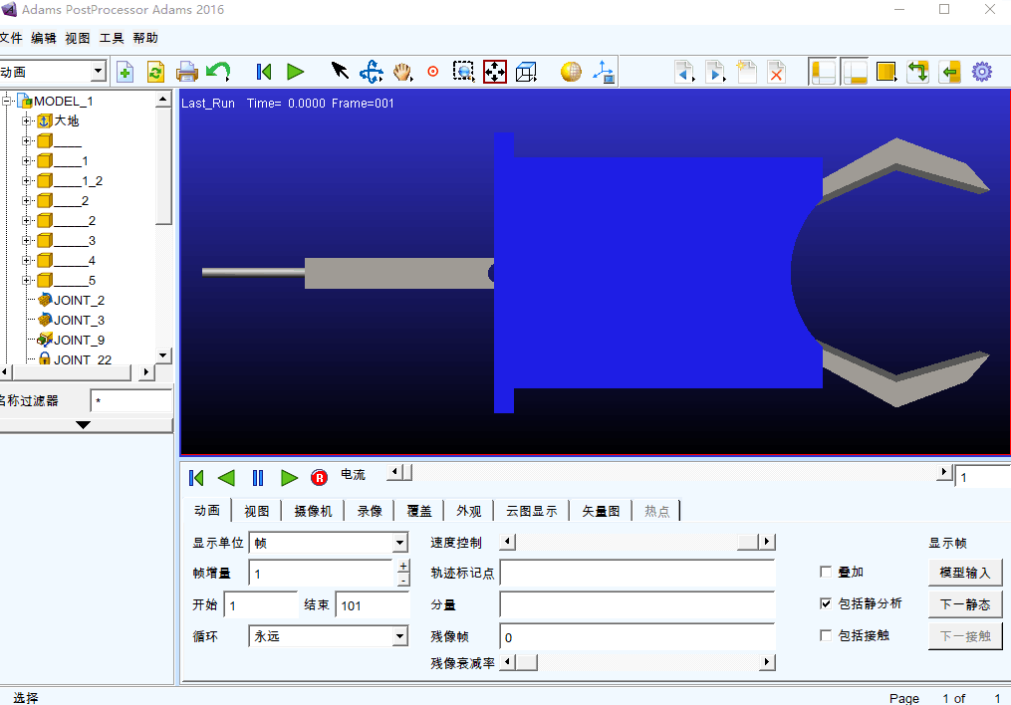Click the wireframe cube render icon

pos(526,72)
